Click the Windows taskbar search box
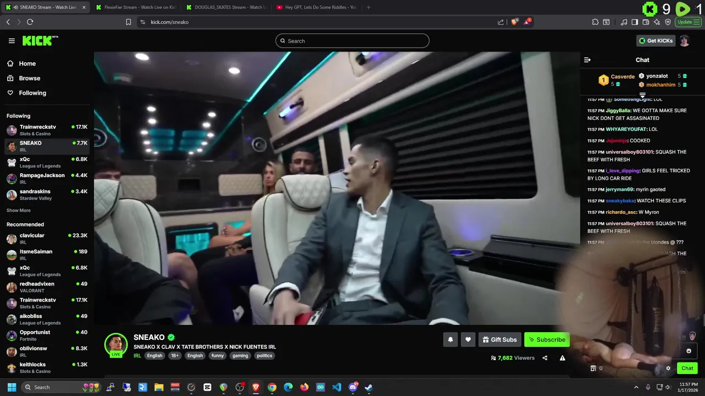Viewport: 705px width, 396px height. [x=61, y=387]
